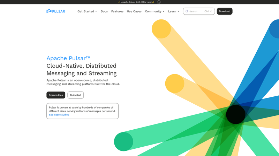Expand the Community dropdown menu
Viewport: 279px width, 156px height.
coord(154,11)
